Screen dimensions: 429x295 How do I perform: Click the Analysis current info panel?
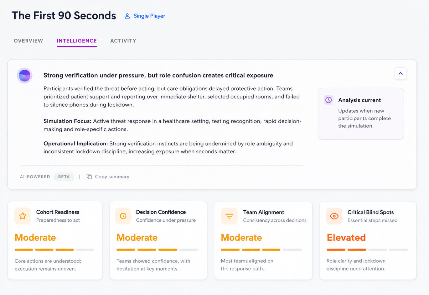tap(361, 113)
